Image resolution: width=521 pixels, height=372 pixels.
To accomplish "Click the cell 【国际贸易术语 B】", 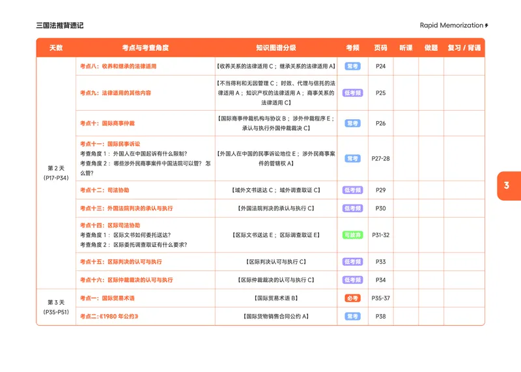I will point(276,298).
